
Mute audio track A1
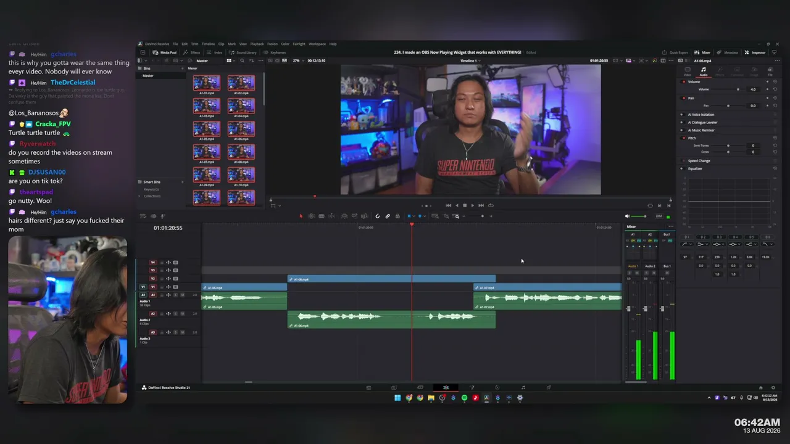[x=181, y=295]
